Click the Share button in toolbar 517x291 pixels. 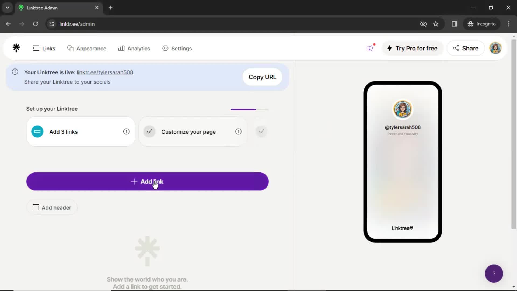[x=466, y=48]
